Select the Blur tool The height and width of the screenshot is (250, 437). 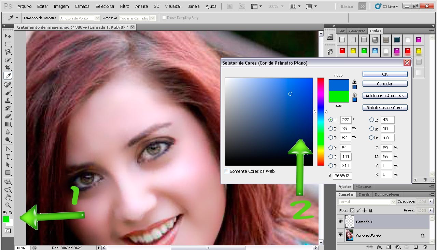(x=8, y=132)
